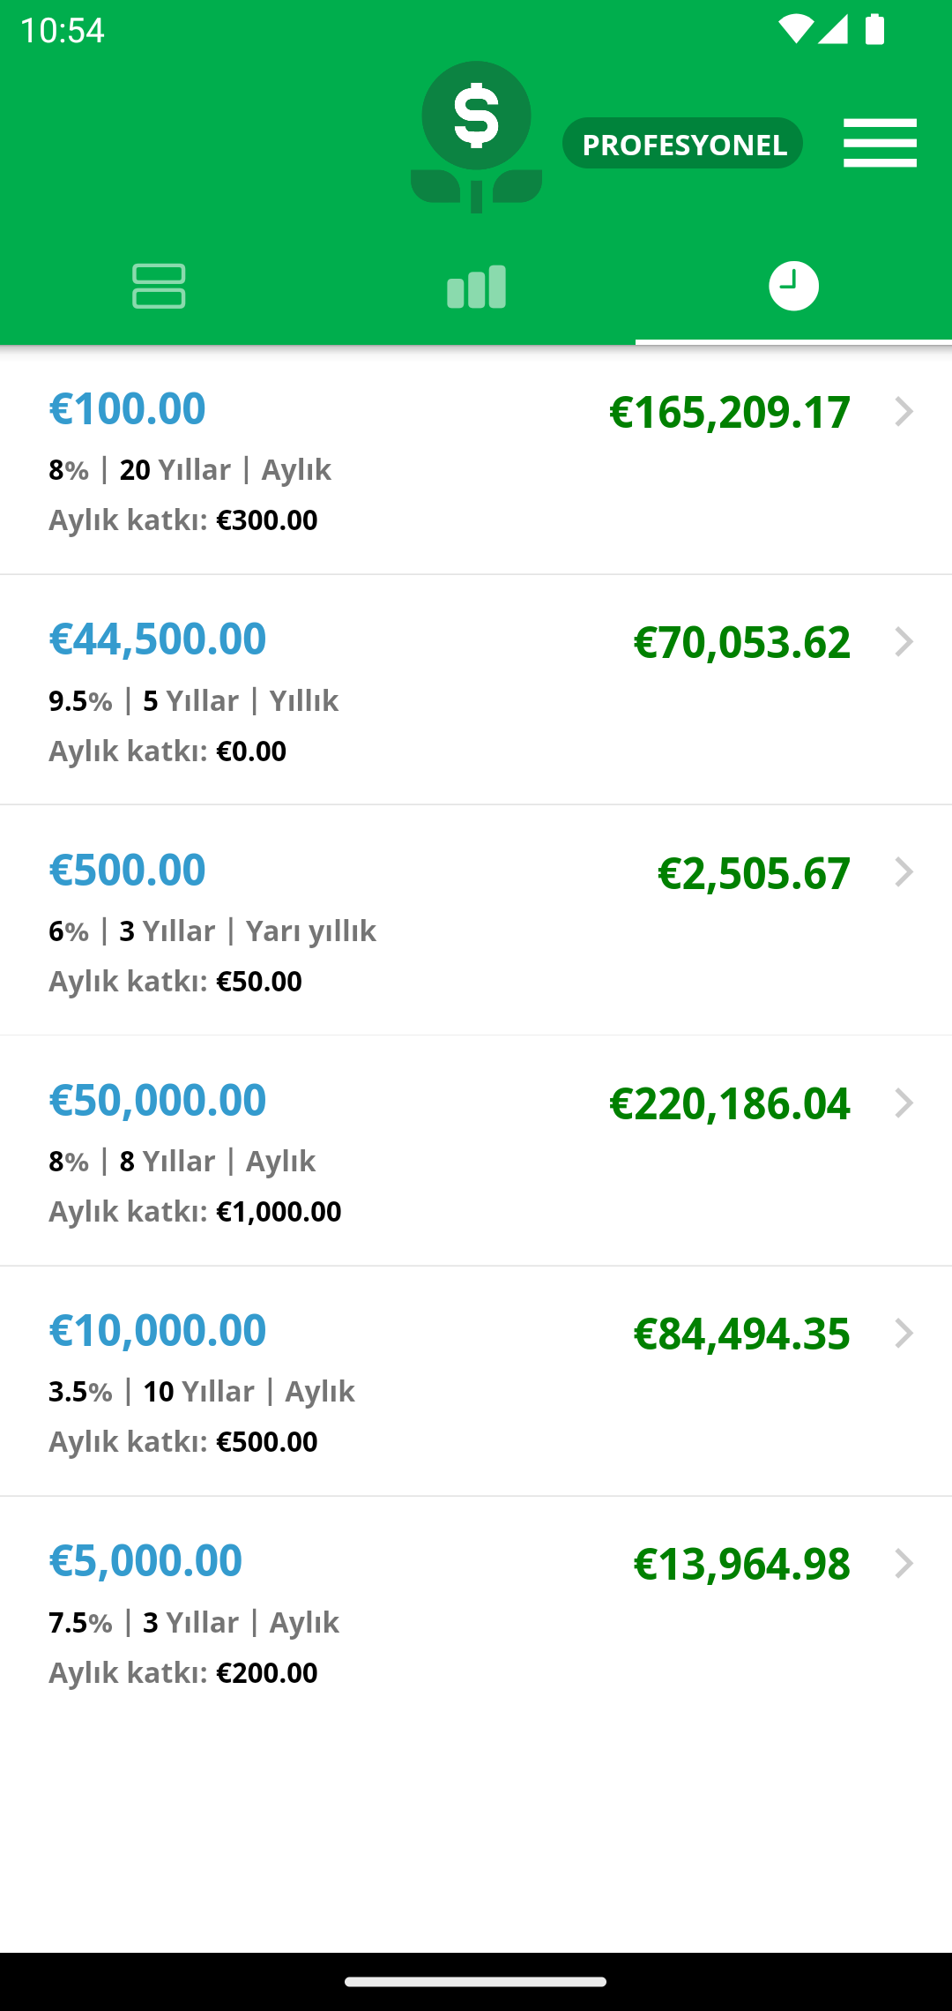Open chevron next to €220,186.04
This screenshot has width=952, height=2011.
pyautogui.click(x=904, y=1103)
